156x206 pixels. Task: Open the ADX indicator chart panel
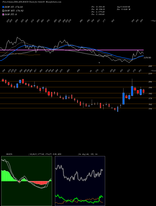(x=80, y=181)
